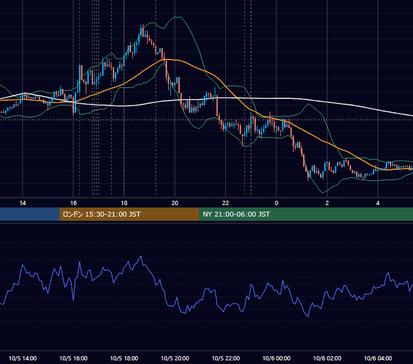Image resolution: width=413 pixels, height=364 pixels.
Task: Click hour label 16 on price chart axis
Action: point(73,203)
